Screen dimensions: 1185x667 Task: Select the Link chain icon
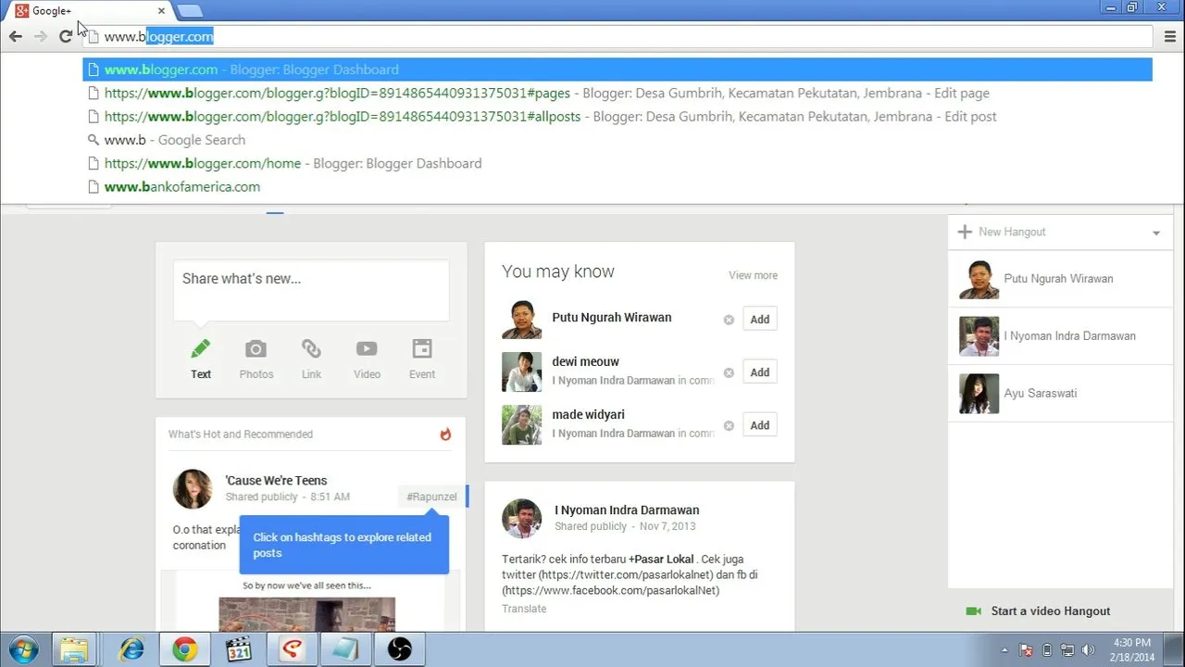coord(311,349)
